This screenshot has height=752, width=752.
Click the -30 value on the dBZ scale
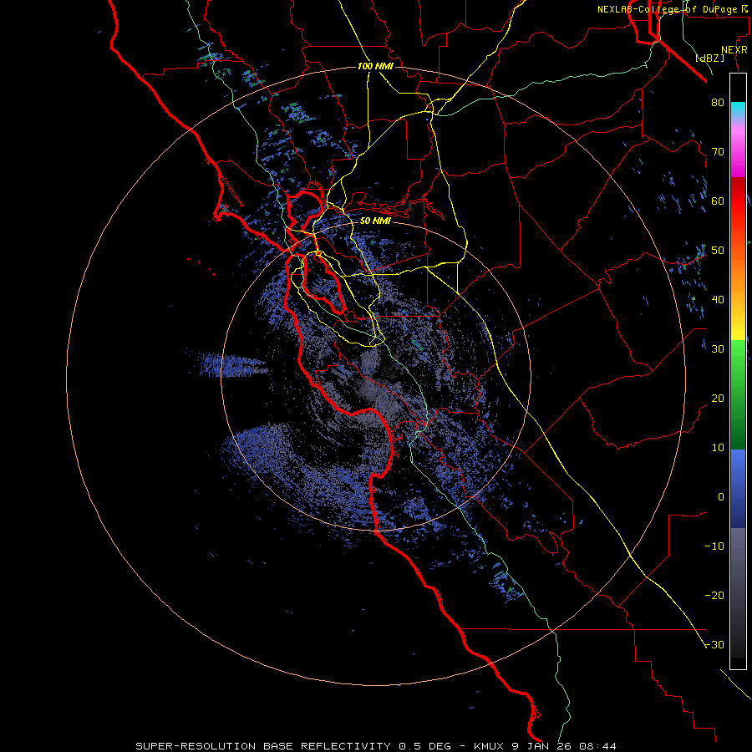[x=714, y=645]
